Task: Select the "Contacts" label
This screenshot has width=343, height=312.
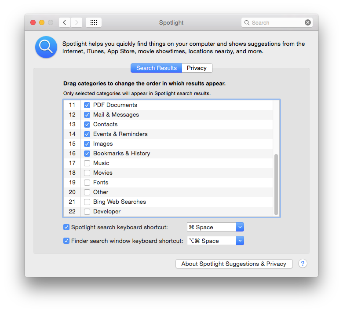Action: [105, 125]
